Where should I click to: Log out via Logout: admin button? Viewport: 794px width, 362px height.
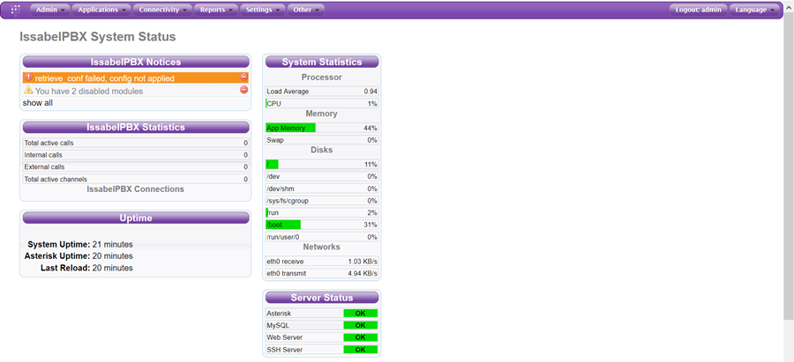pyautogui.click(x=699, y=10)
